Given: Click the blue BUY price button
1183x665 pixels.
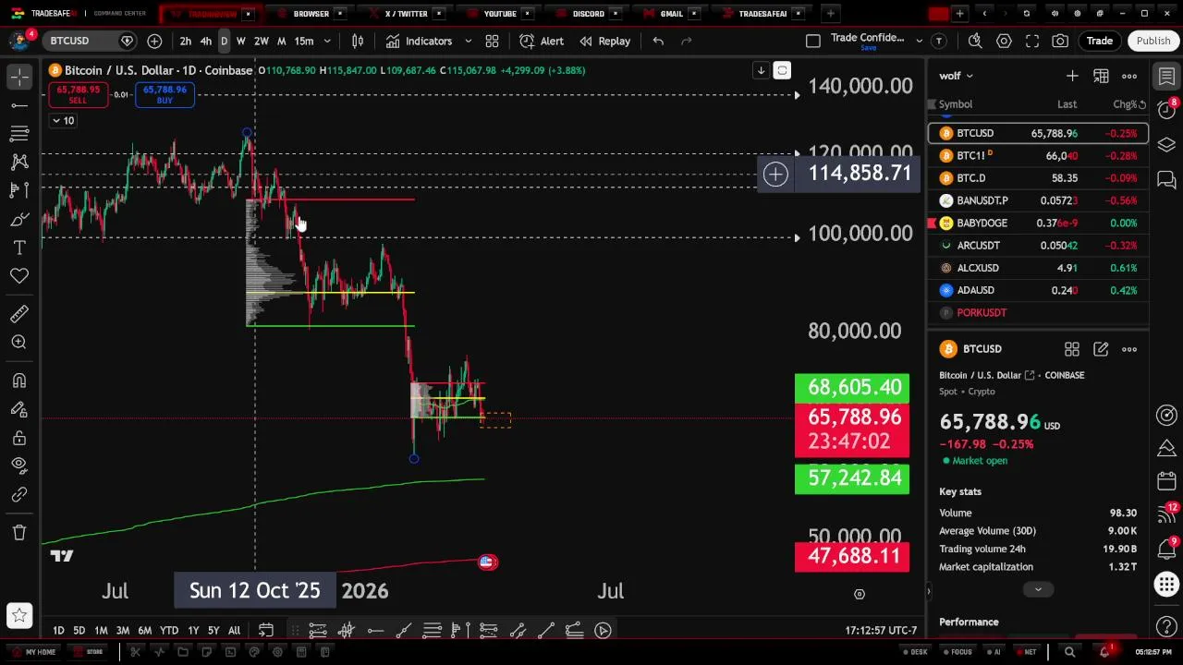Looking at the screenshot, I should [165, 94].
